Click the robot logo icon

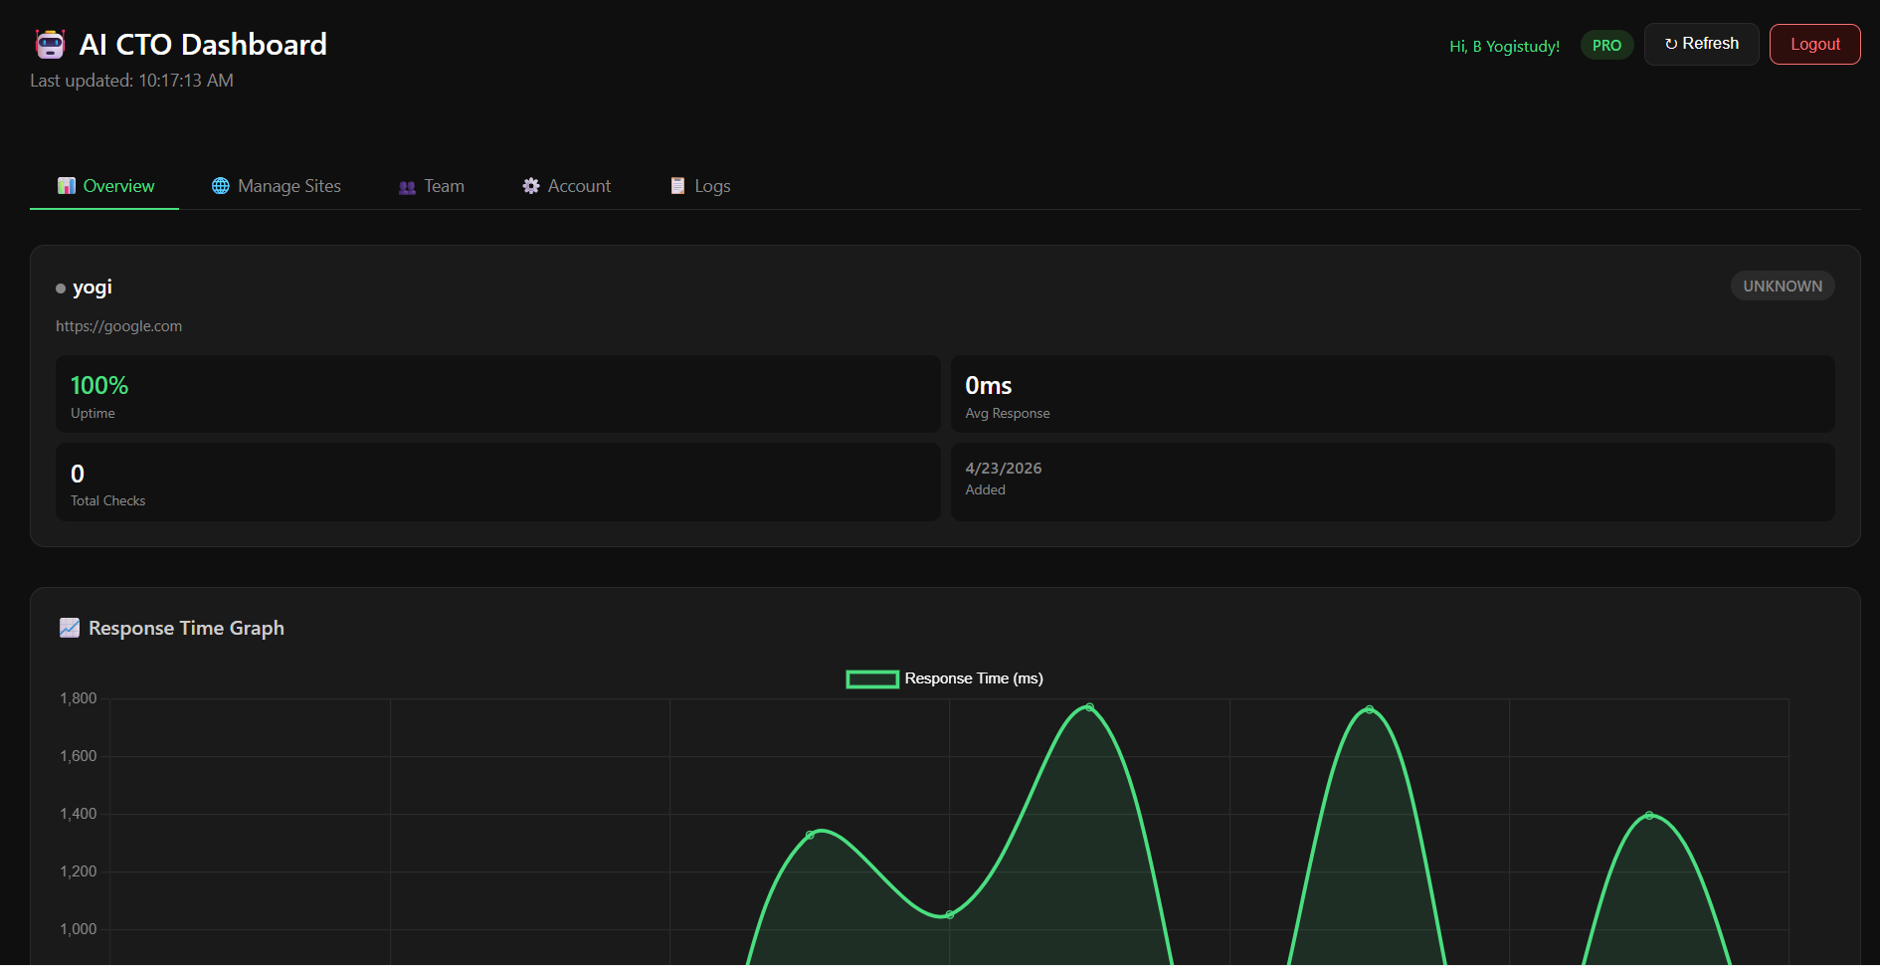[x=49, y=44]
